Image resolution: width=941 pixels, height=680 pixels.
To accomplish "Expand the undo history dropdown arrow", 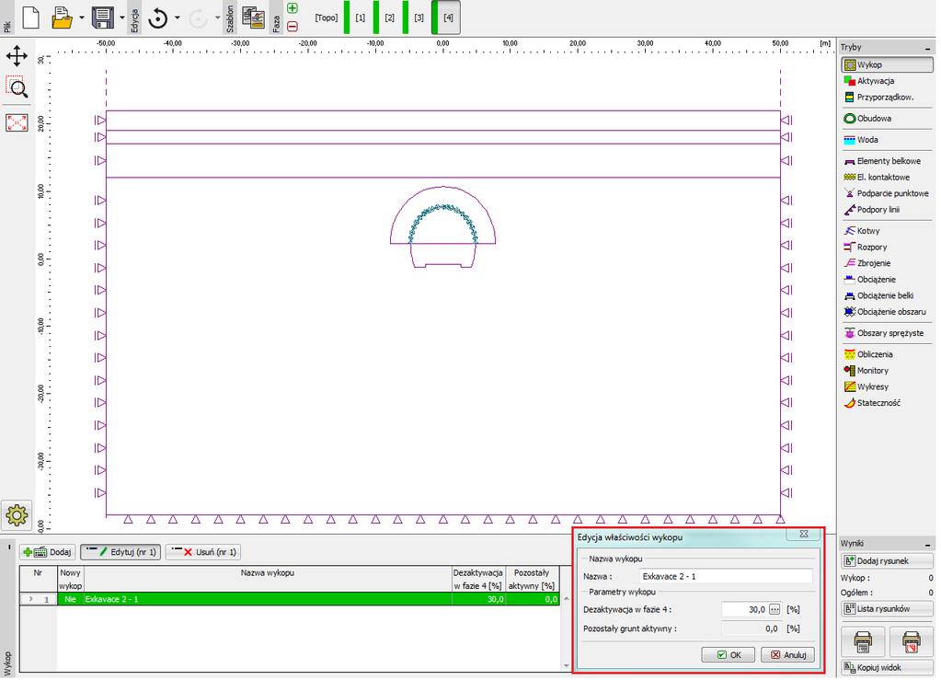I will click(x=177, y=18).
